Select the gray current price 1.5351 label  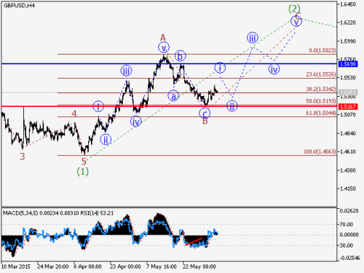click(348, 92)
